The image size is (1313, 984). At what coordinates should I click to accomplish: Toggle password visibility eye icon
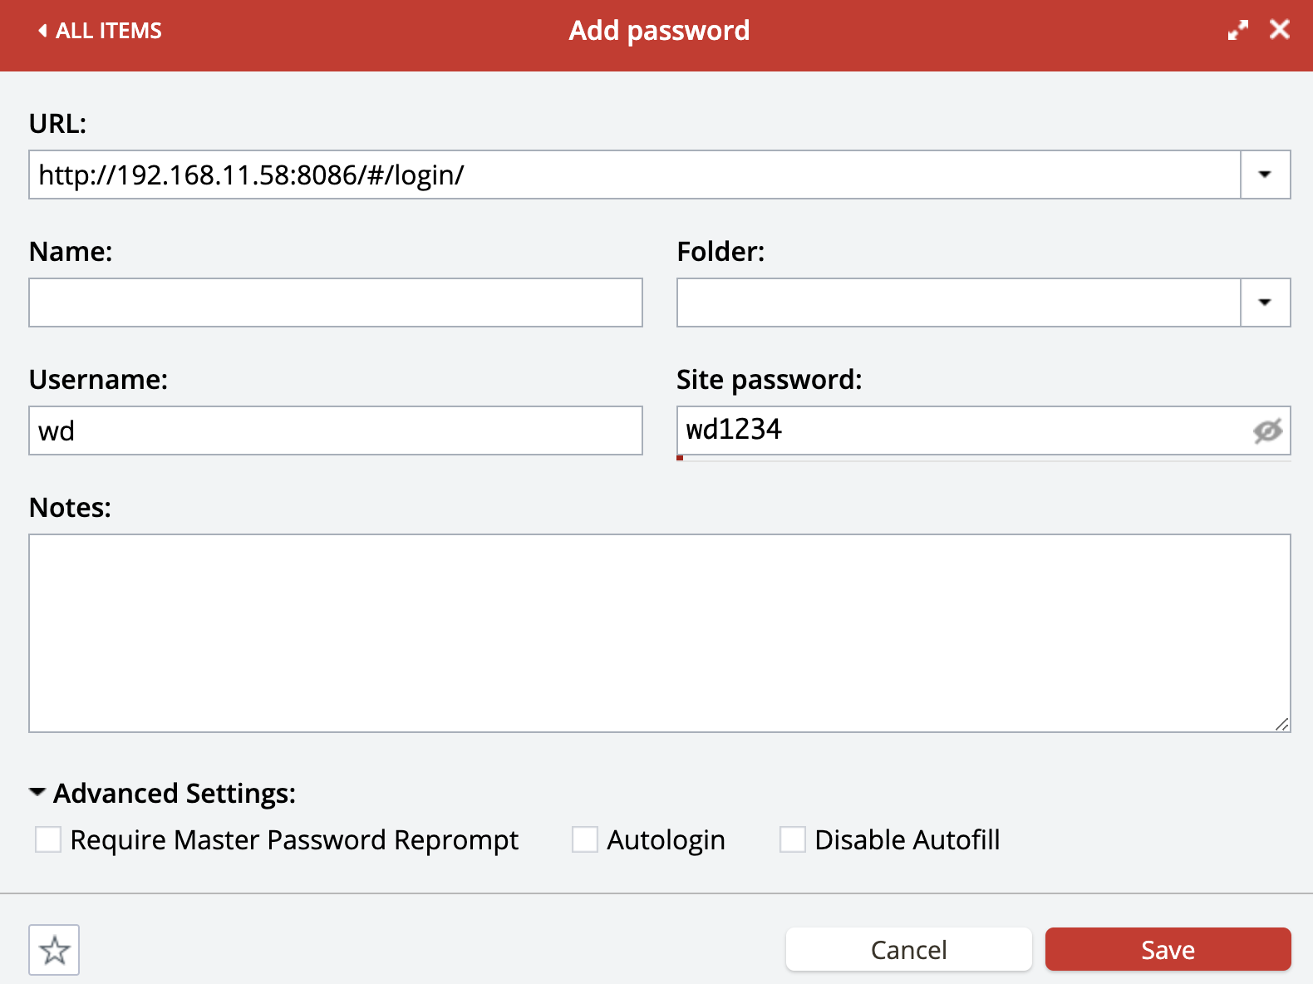pyautogui.click(x=1267, y=430)
